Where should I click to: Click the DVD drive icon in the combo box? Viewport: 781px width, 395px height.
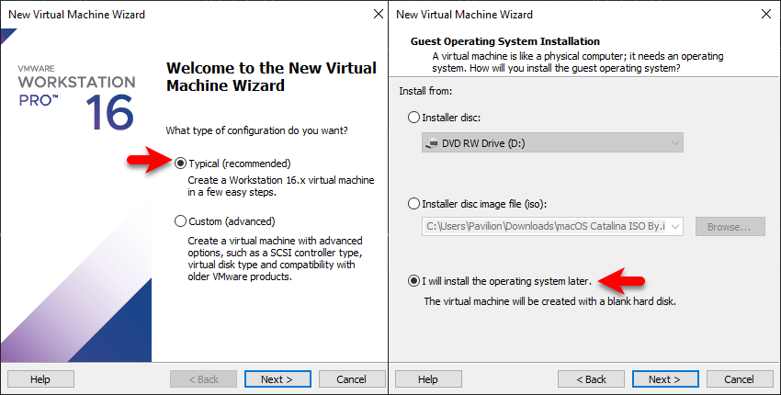[x=431, y=143]
